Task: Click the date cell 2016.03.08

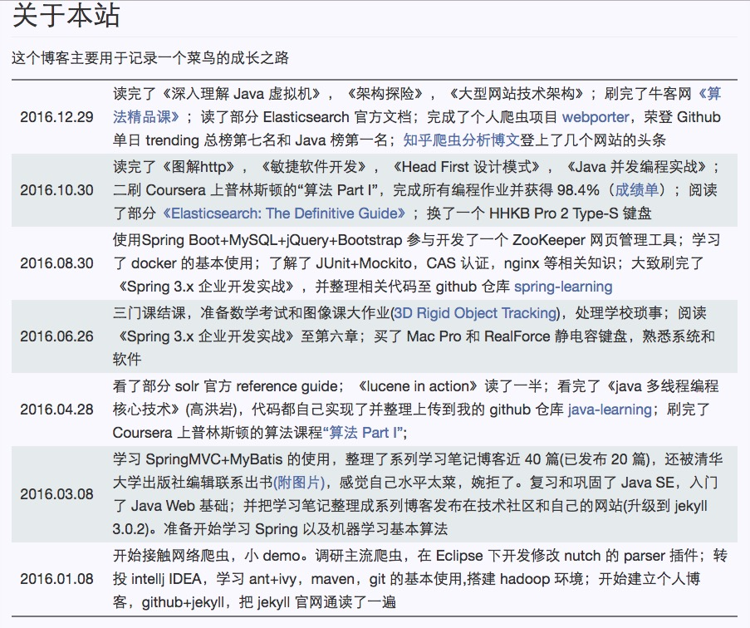Action: point(56,494)
